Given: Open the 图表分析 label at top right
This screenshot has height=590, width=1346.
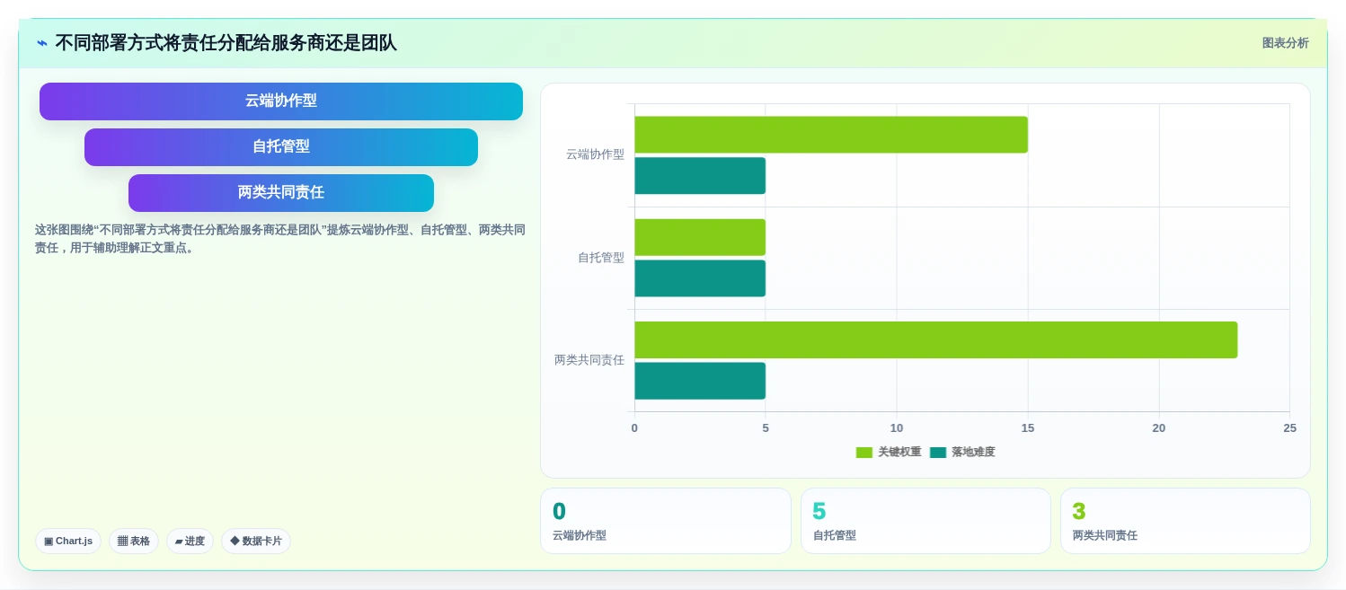Looking at the screenshot, I should (x=1285, y=43).
